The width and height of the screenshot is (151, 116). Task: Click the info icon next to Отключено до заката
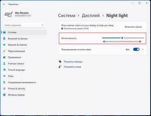point(62,28)
